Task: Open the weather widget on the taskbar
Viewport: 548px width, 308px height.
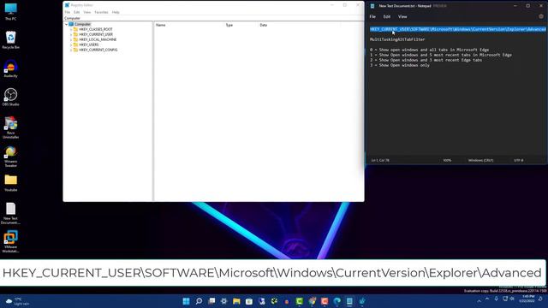Action: 17,301
